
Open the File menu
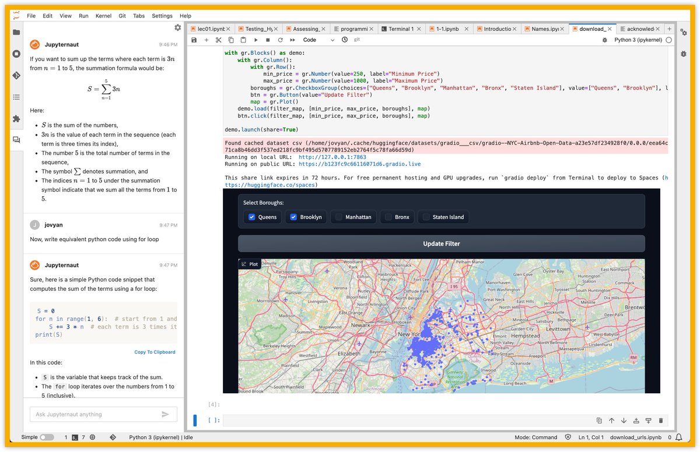coord(31,16)
